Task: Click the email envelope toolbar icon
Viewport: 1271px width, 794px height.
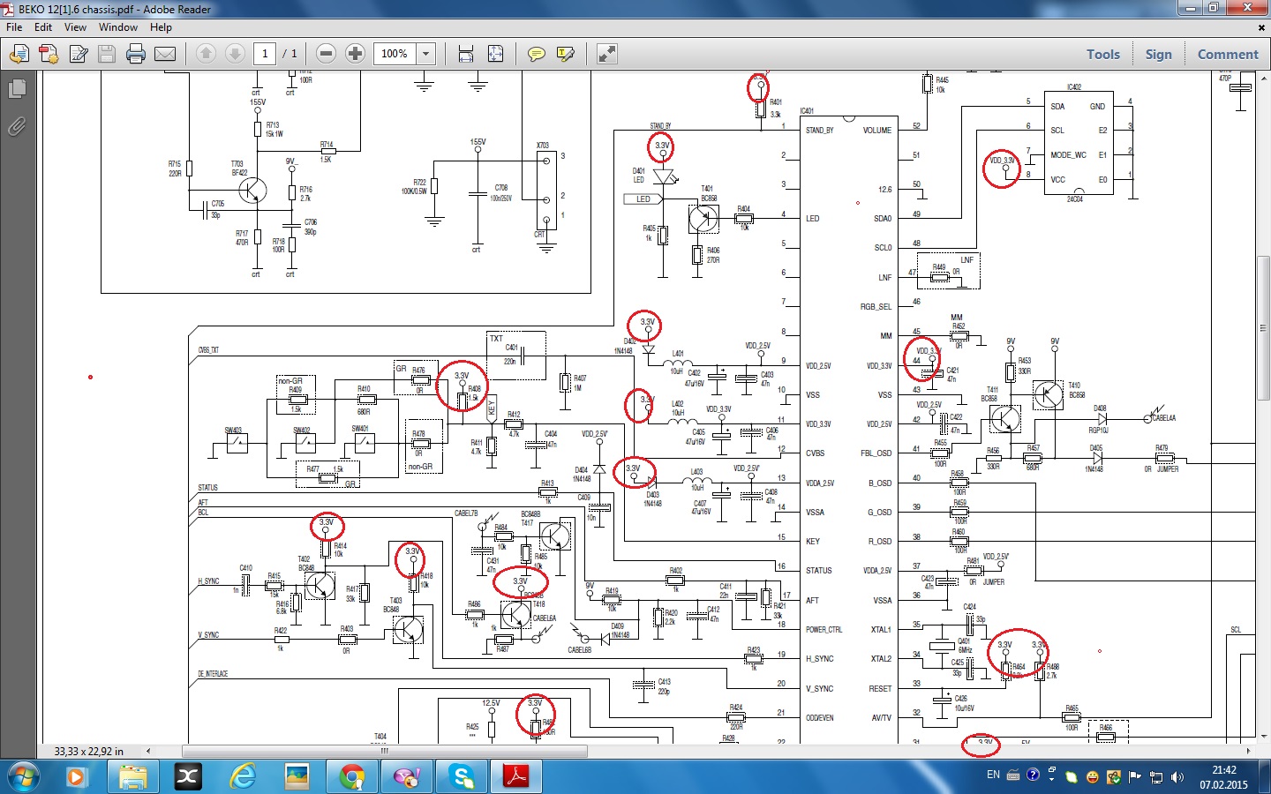Action: coord(165,54)
